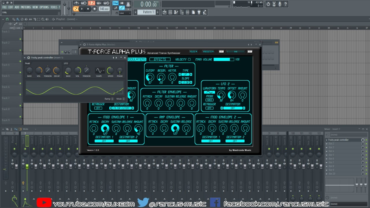Open the Playlist view icon
The image size is (370, 208).
(164, 12)
